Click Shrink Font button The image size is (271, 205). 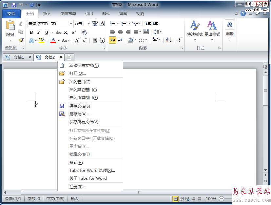point(84,40)
